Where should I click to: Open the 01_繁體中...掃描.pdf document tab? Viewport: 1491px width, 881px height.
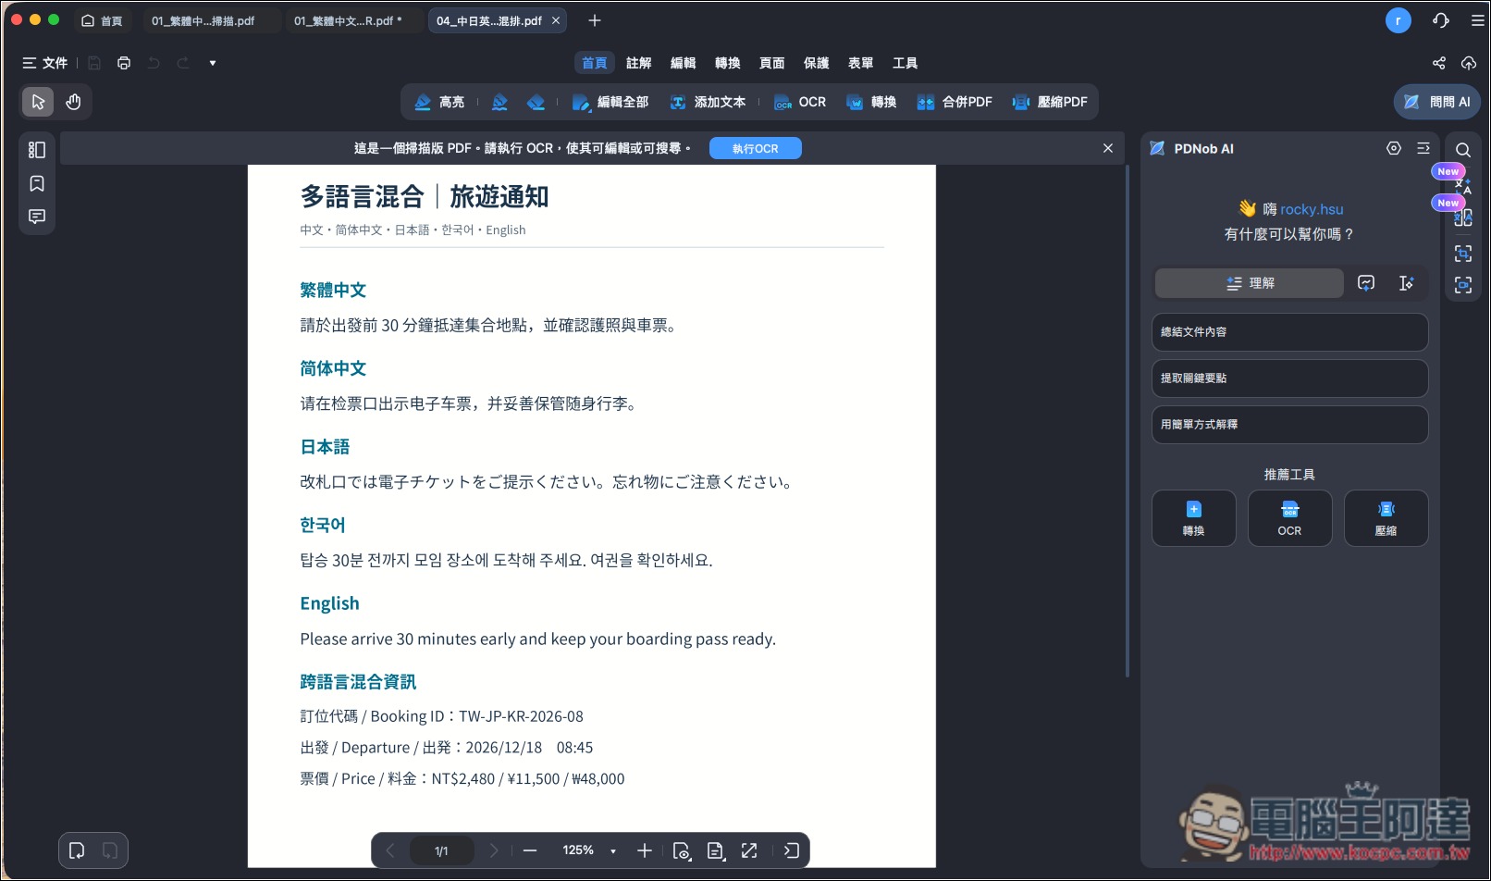203,20
